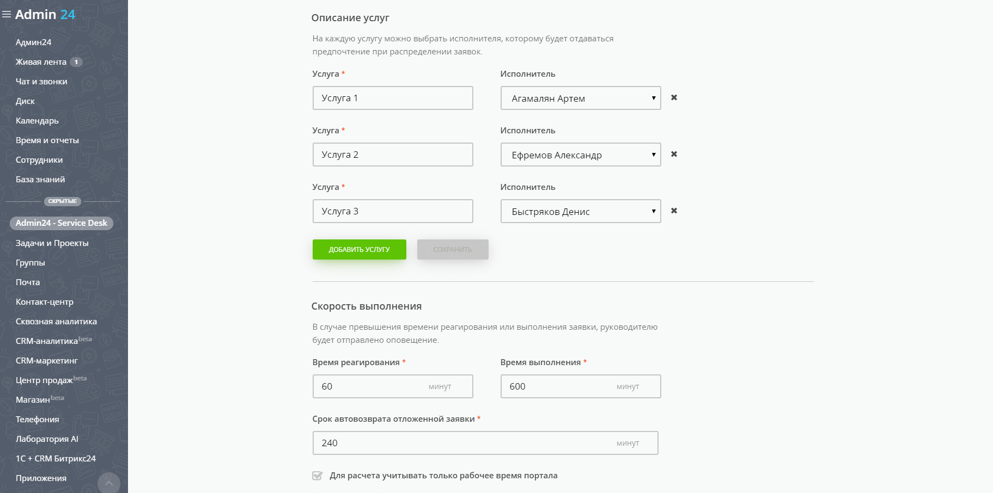Open Календарь from the left menu

(x=37, y=121)
